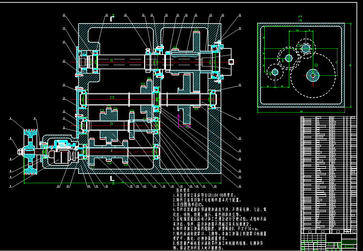This screenshot has width=363, height=251.
Task: Click note 8 line starting 8.
Action: (218, 243)
